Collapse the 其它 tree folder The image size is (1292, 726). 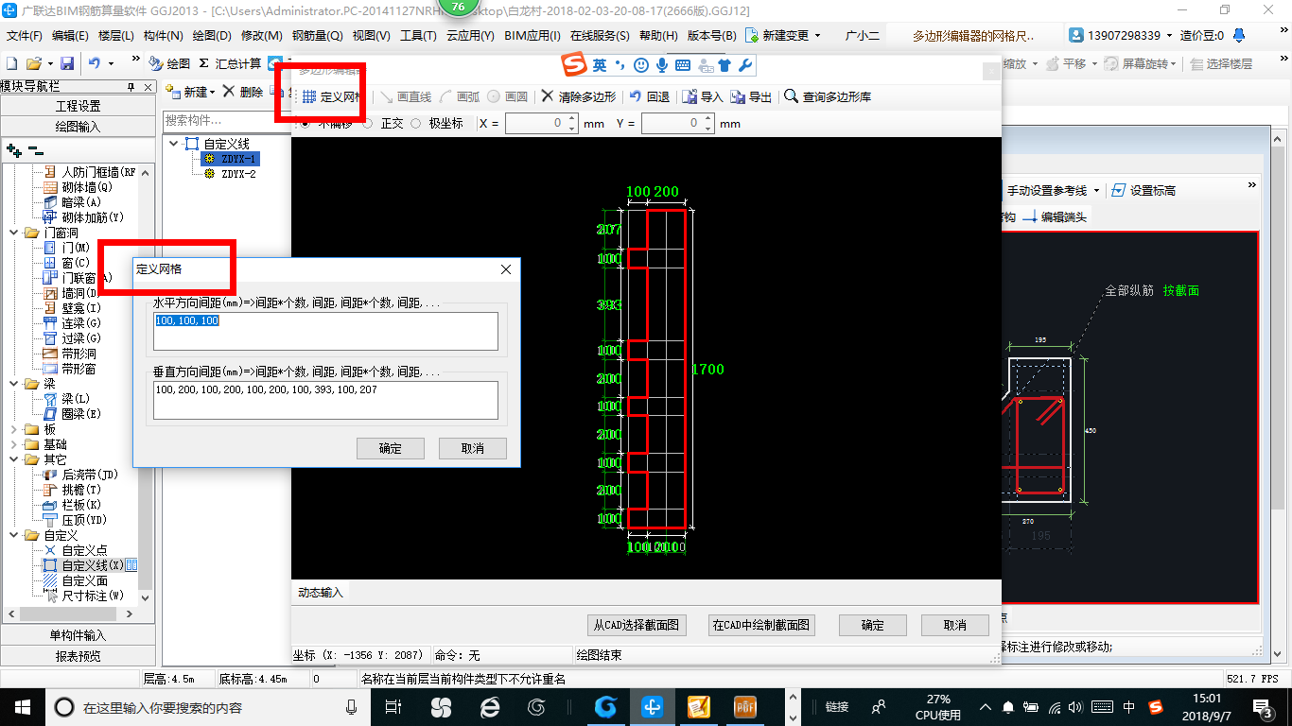point(15,459)
